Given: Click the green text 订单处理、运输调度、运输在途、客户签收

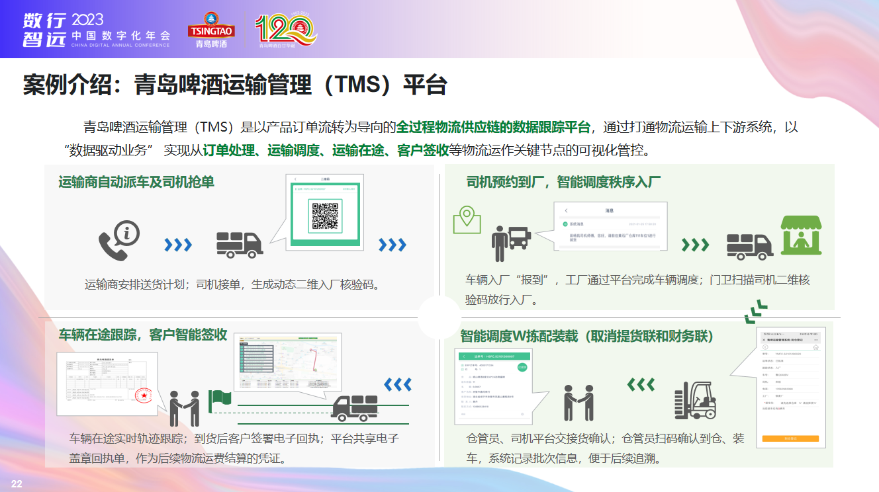Looking at the screenshot, I should tap(326, 150).
